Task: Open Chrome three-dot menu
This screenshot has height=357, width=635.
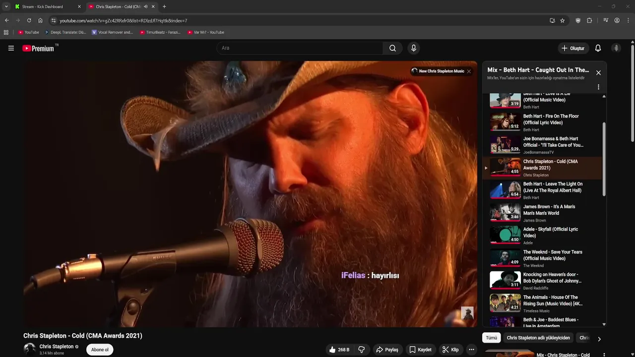Action: tap(629, 20)
